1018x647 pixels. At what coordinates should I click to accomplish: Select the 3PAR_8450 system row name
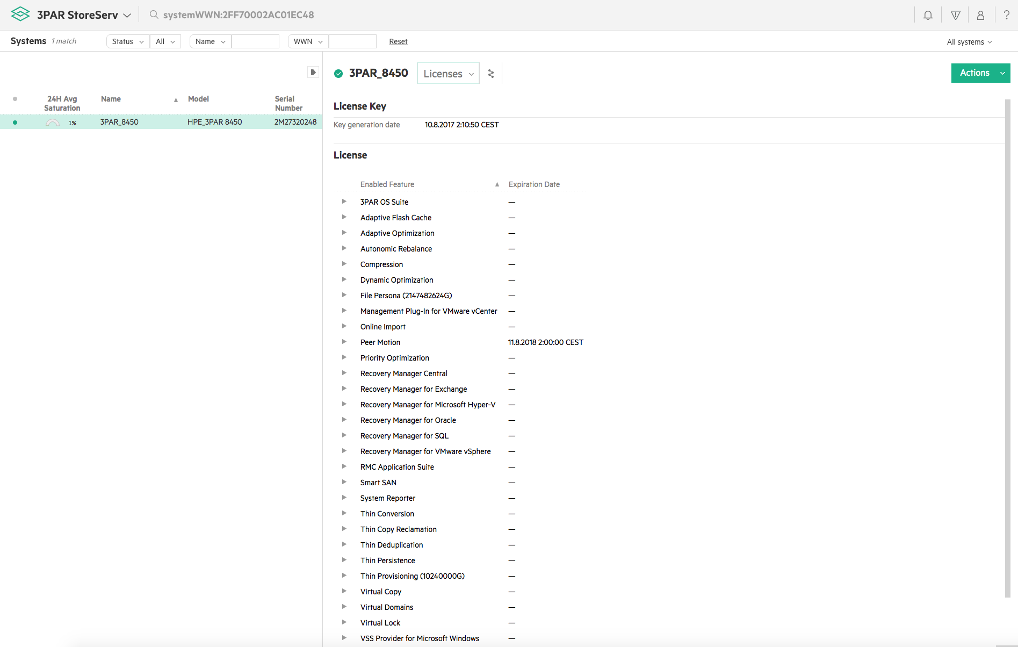tap(119, 122)
